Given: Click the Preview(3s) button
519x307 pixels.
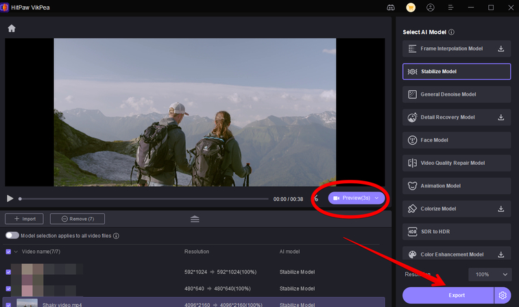Looking at the screenshot, I should [x=356, y=198].
